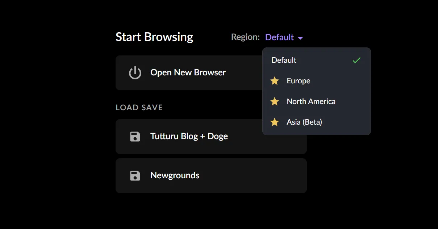Choose the Asia (Beta) region option

[x=317, y=122]
